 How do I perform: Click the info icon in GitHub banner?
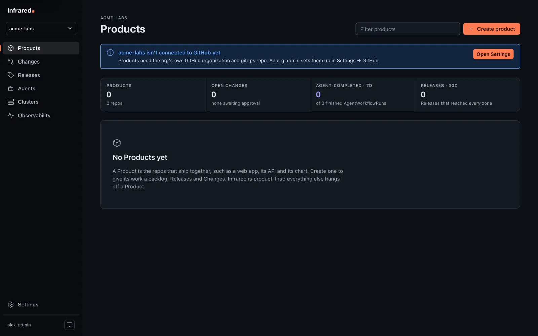(110, 53)
